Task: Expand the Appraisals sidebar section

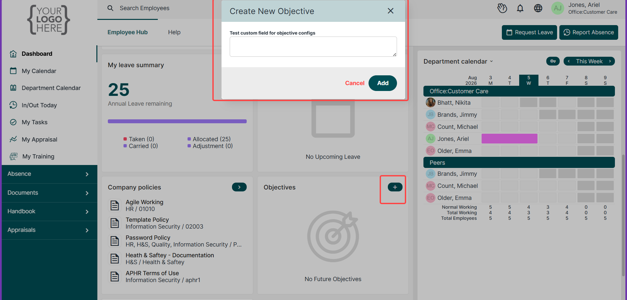Action: [x=49, y=230]
